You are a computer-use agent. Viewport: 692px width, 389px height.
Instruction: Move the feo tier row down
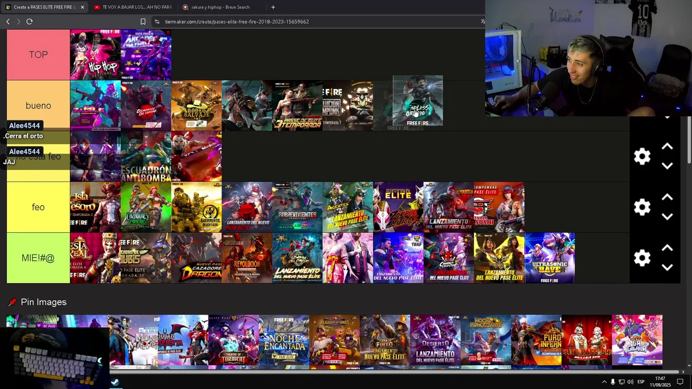click(667, 216)
